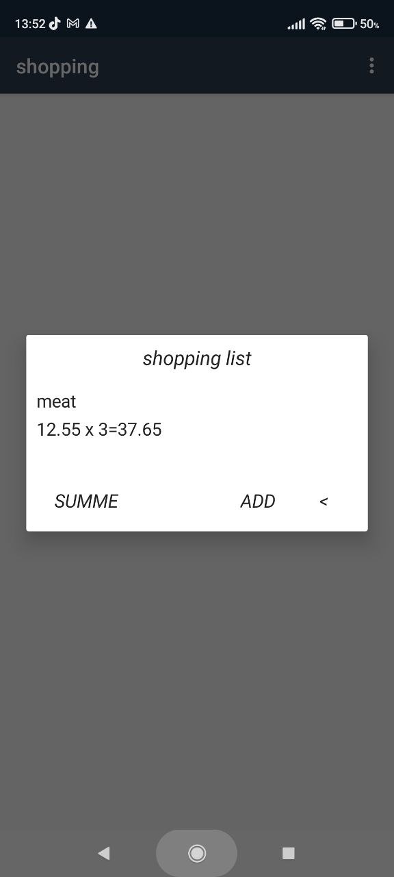Open the three-dot overflow menu
Viewport: 394px width, 877px height.
pyautogui.click(x=371, y=66)
